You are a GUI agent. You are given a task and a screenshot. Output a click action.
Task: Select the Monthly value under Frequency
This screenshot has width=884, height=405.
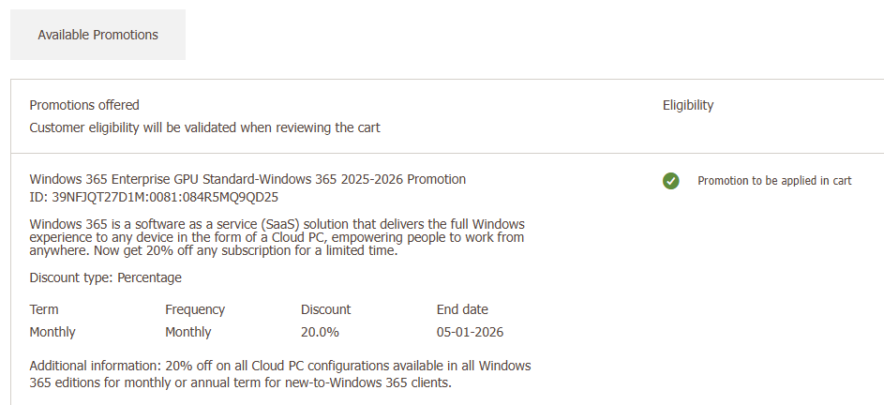tap(188, 332)
